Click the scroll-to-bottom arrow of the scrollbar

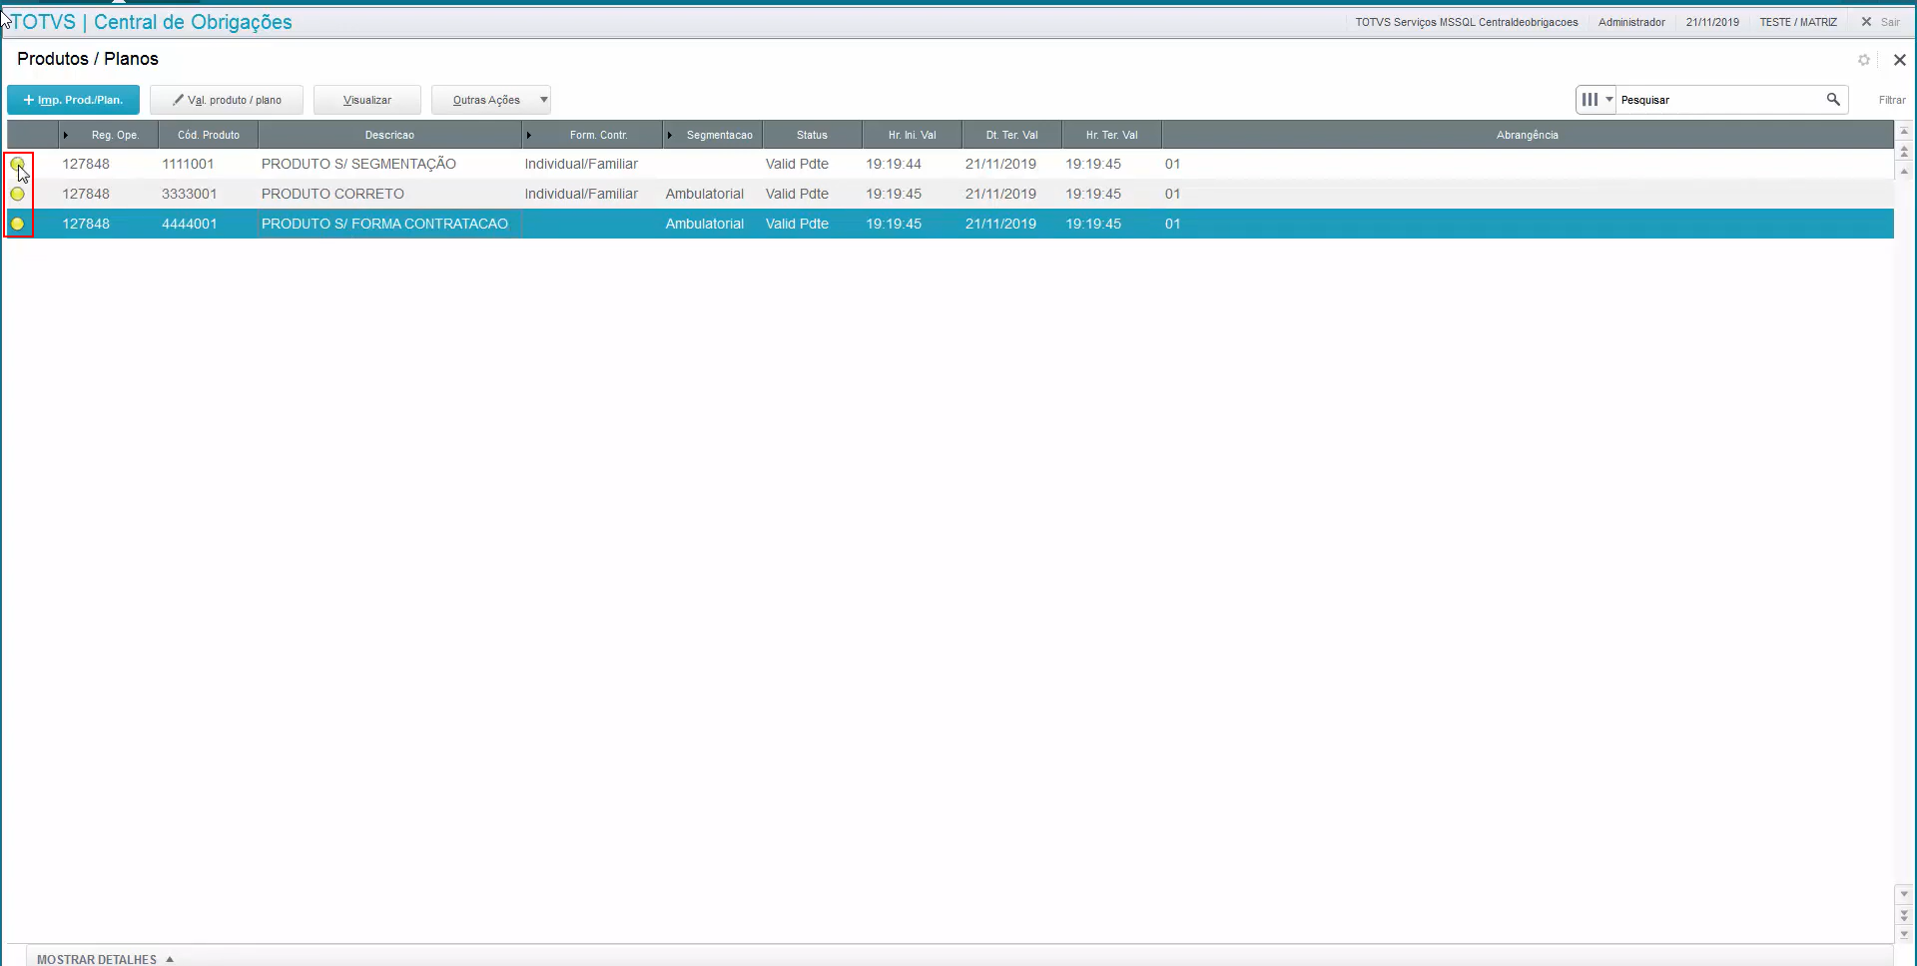(x=1904, y=934)
